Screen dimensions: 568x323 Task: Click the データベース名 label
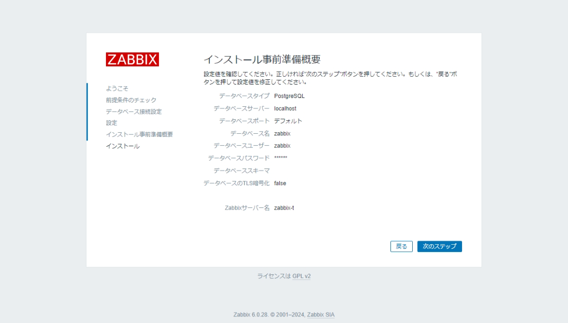(250, 133)
